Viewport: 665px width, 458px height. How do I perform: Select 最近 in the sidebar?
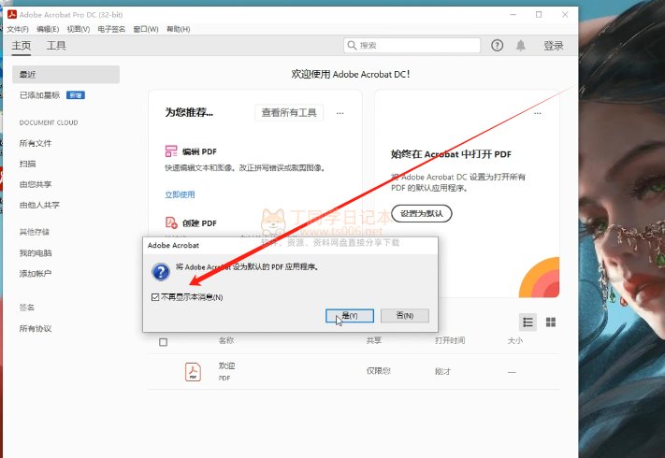point(65,75)
